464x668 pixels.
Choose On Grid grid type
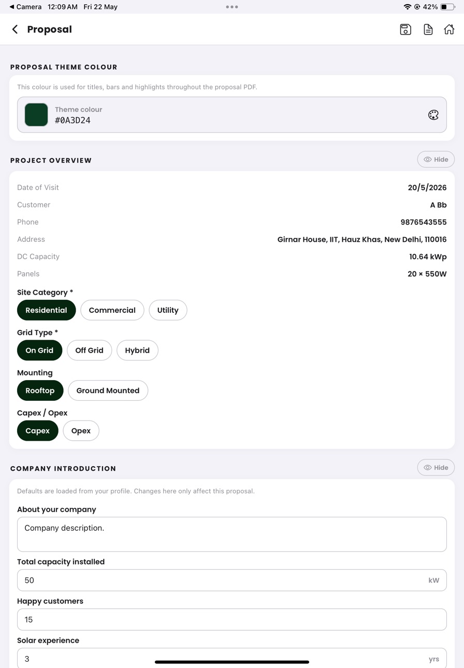tap(39, 351)
